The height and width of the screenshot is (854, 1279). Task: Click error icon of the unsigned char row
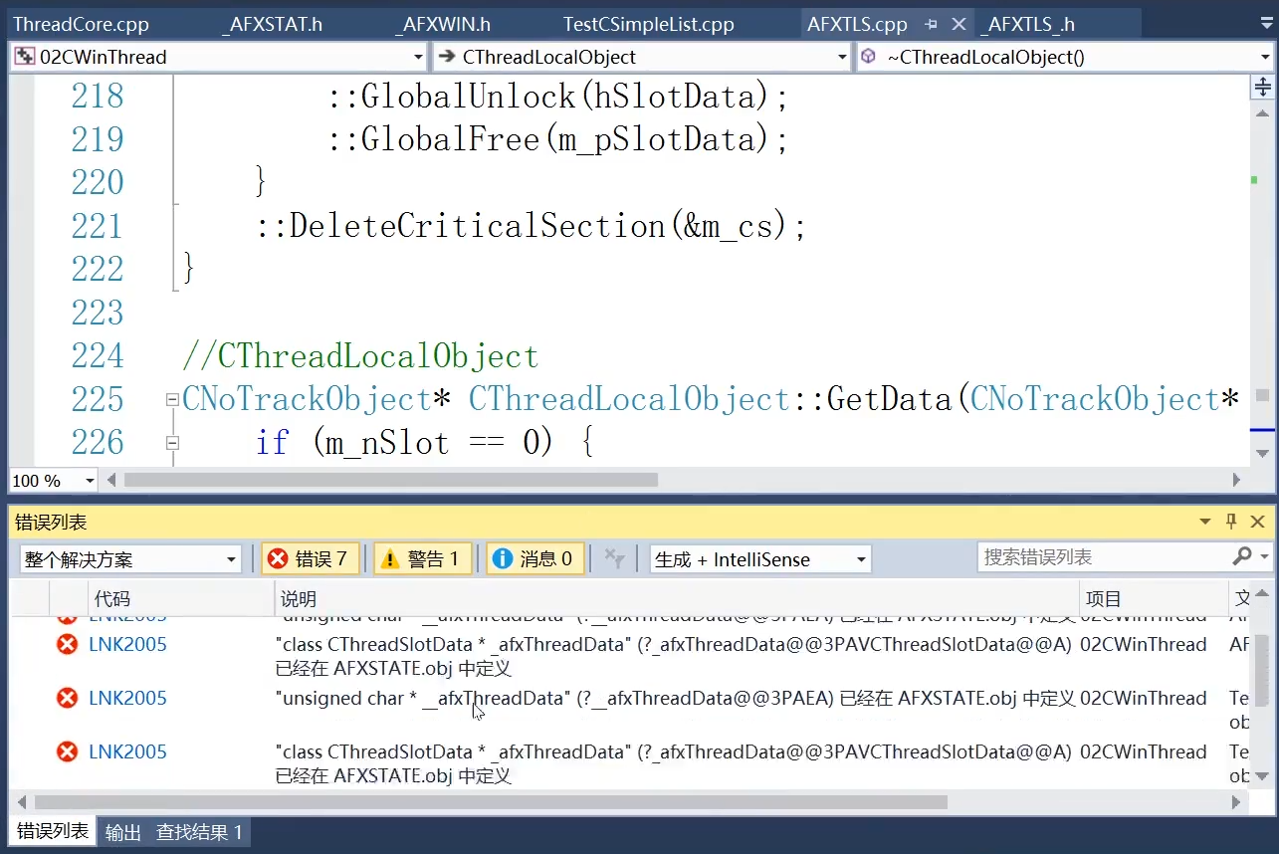click(x=67, y=699)
